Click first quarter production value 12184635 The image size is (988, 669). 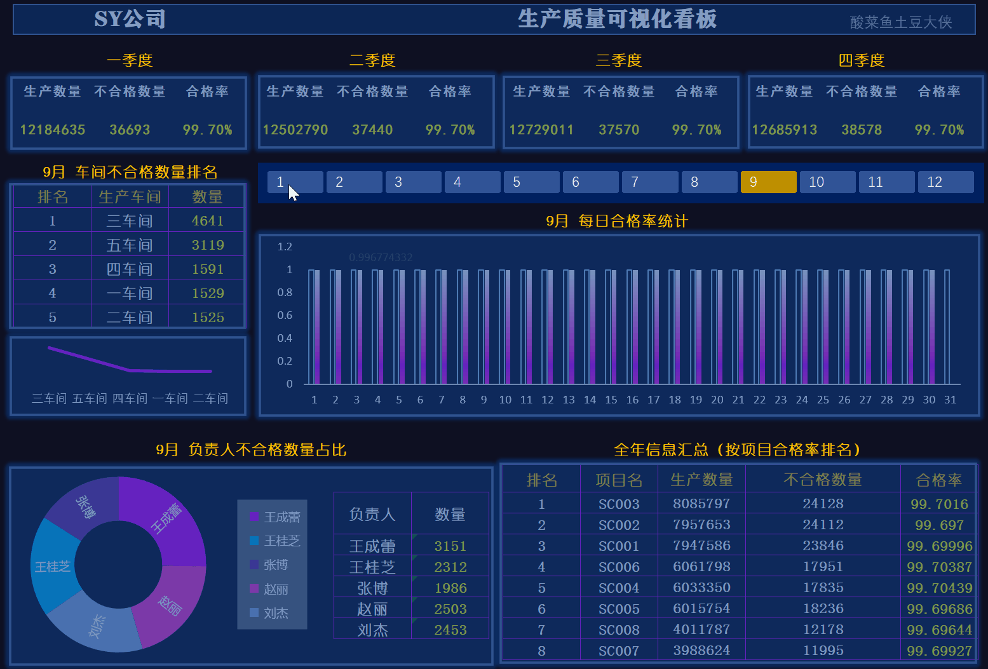click(53, 130)
